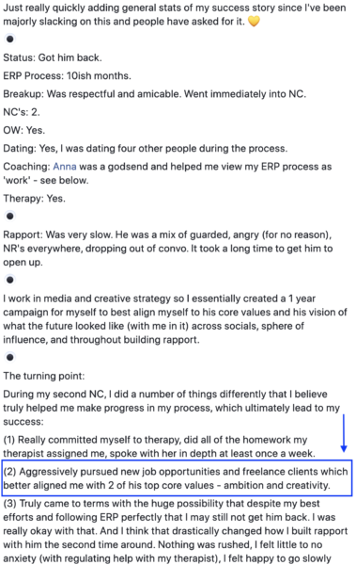This screenshot has width=356, height=565.
Task: Click the bullet dot above turning point
Action: pos(10,357)
